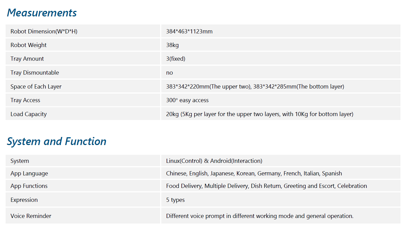The image size is (408, 228).
Task: Click the Space of Each Layer label
Action: coord(36,87)
